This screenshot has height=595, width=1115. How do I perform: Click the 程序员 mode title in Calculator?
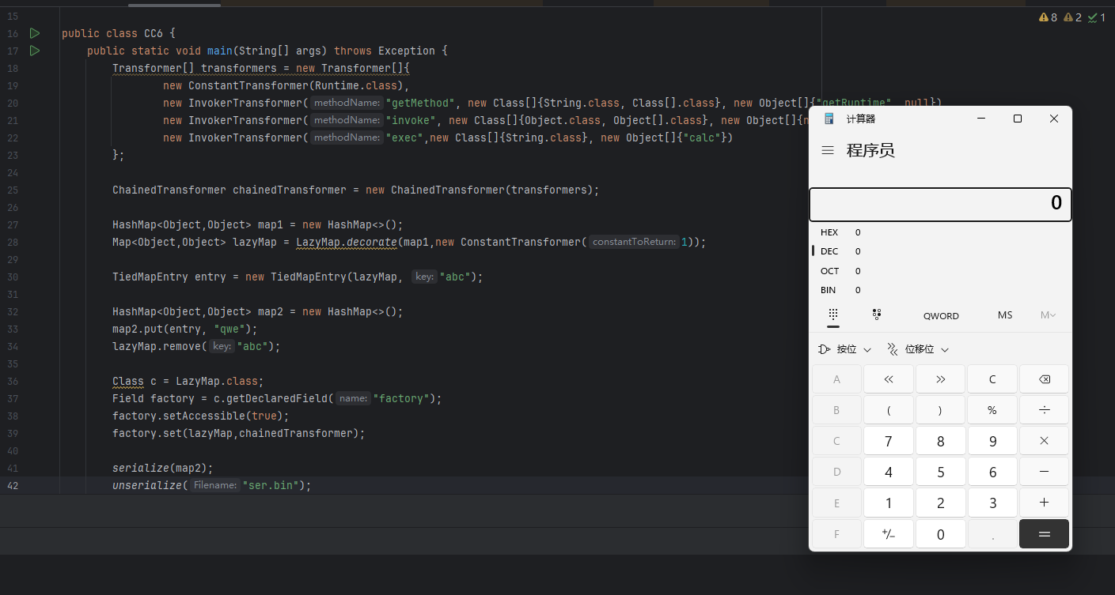coord(870,150)
